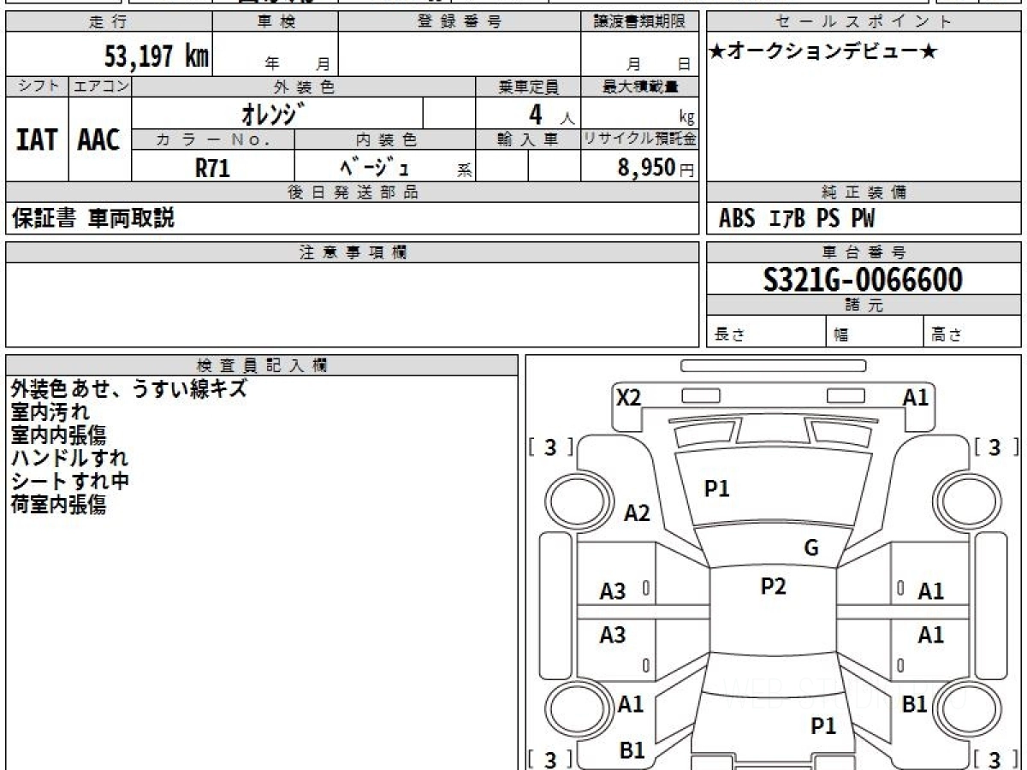Select the 外装色あせ、うすい線キズ note line
The width and height of the screenshot is (1027, 770).
point(129,389)
